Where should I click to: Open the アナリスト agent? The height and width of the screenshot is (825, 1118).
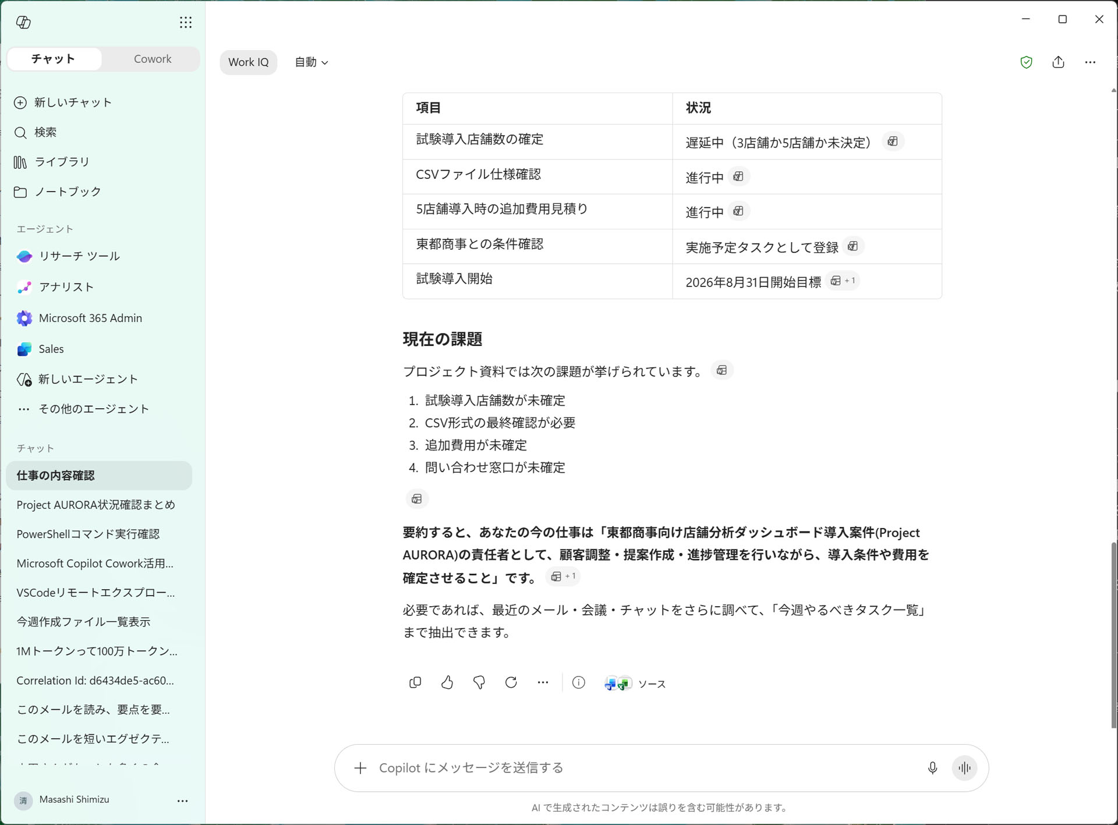click(56, 287)
